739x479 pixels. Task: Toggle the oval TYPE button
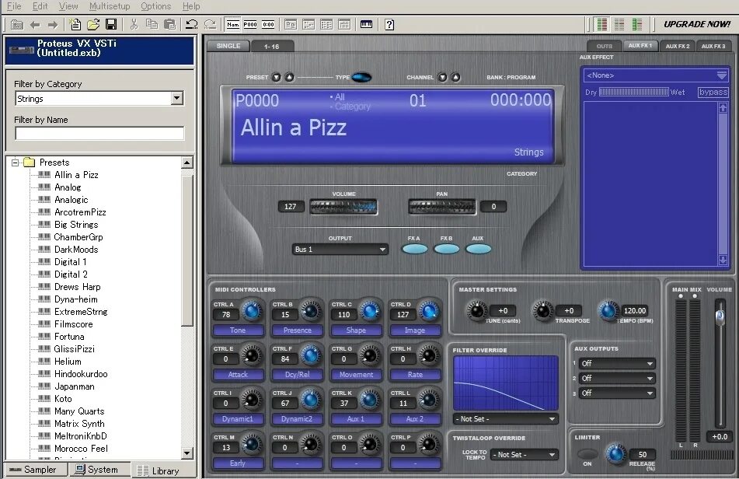[361, 77]
